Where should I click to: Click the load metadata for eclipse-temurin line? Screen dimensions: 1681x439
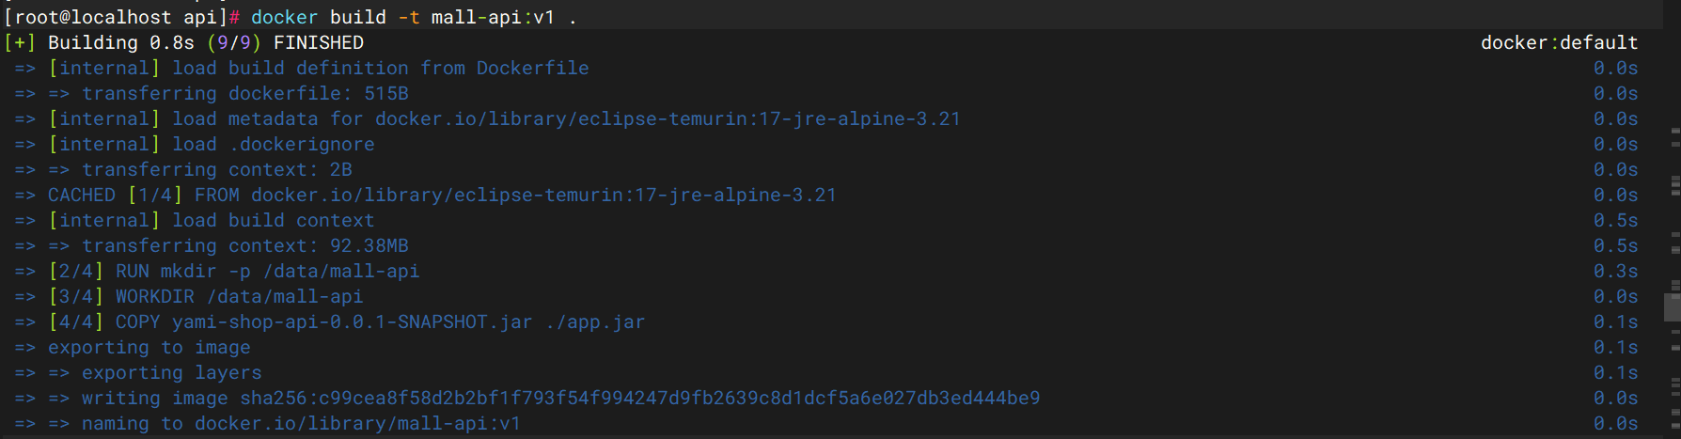pyautogui.click(x=504, y=118)
